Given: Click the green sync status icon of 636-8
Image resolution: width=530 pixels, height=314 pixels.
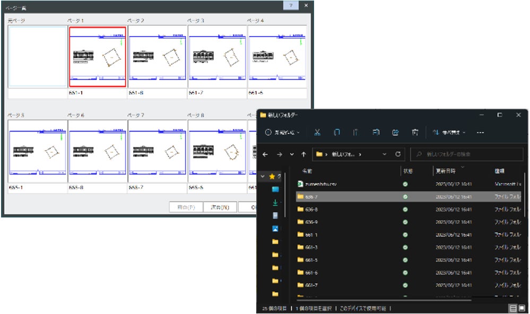Looking at the screenshot, I should point(405,210).
